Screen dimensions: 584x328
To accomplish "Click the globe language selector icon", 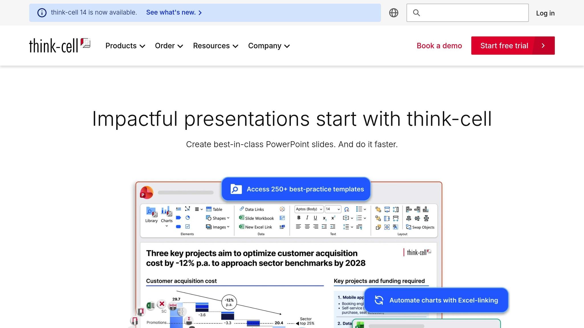I will click(x=394, y=13).
